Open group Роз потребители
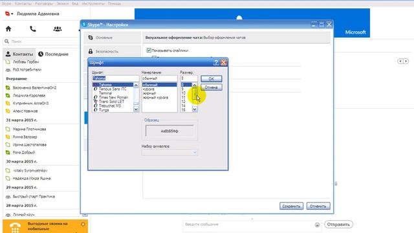This screenshot has height=233, width=414. point(27,70)
